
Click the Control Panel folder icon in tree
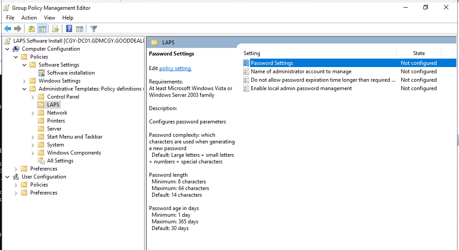(x=41, y=97)
